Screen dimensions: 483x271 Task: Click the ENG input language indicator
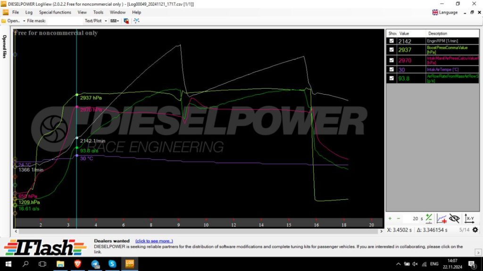click(434, 264)
